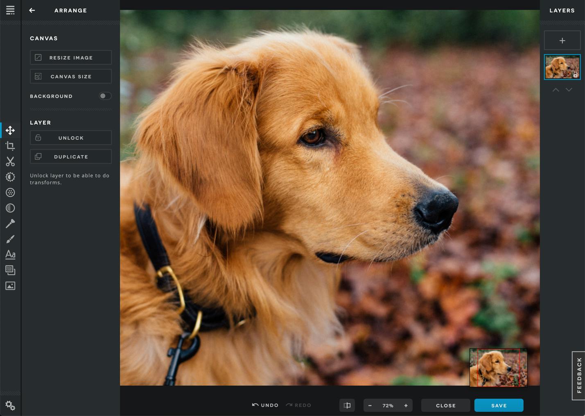The image size is (585, 416).
Task: Open the Filter effects tool
Action: click(x=10, y=192)
